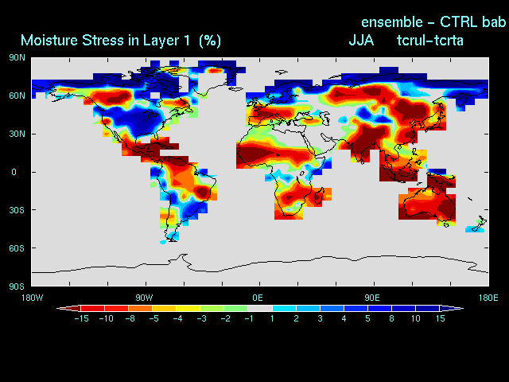Click the '-5' colorbar tick label

point(153,318)
